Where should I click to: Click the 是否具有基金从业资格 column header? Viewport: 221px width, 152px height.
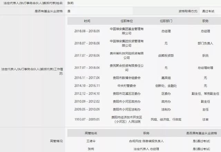point(202,133)
